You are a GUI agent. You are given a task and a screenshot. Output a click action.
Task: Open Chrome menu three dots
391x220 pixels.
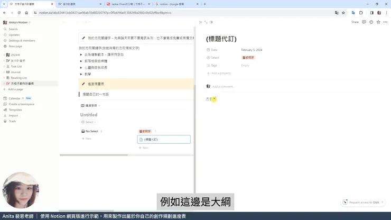point(386,13)
